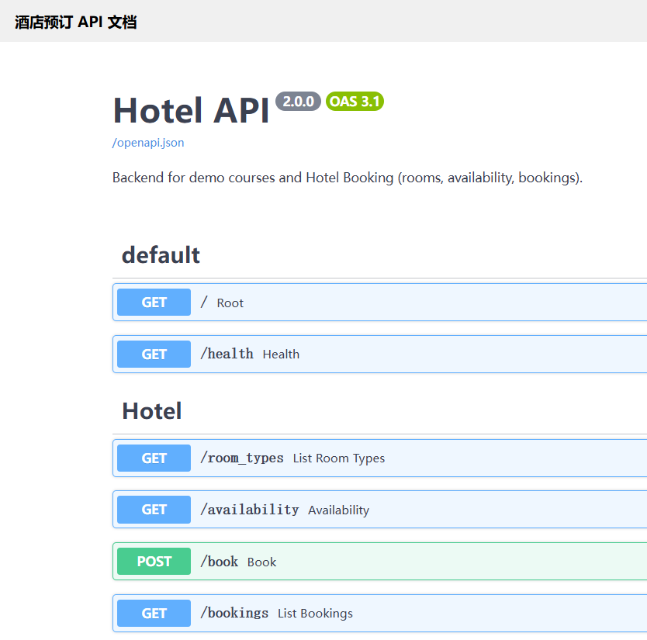Click the GET badge for Root endpoint

pyautogui.click(x=154, y=303)
